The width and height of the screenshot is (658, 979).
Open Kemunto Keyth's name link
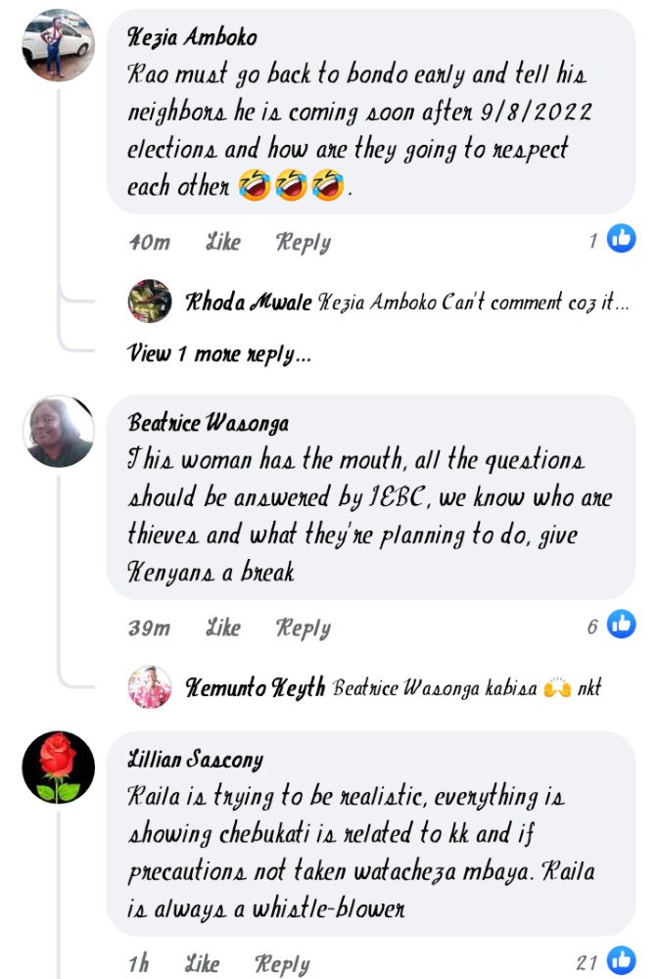[x=256, y=687]
